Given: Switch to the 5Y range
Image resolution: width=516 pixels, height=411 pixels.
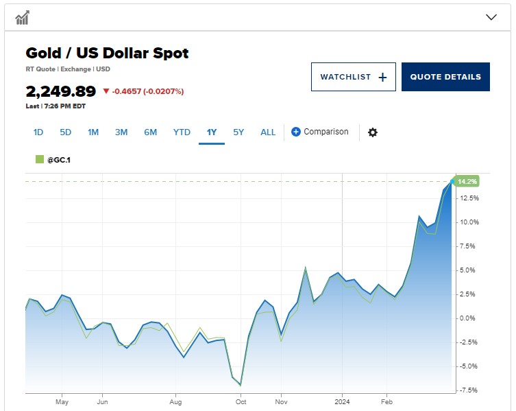Looking at the screenshot, I should pyautogui.click(x=238, y=132).
